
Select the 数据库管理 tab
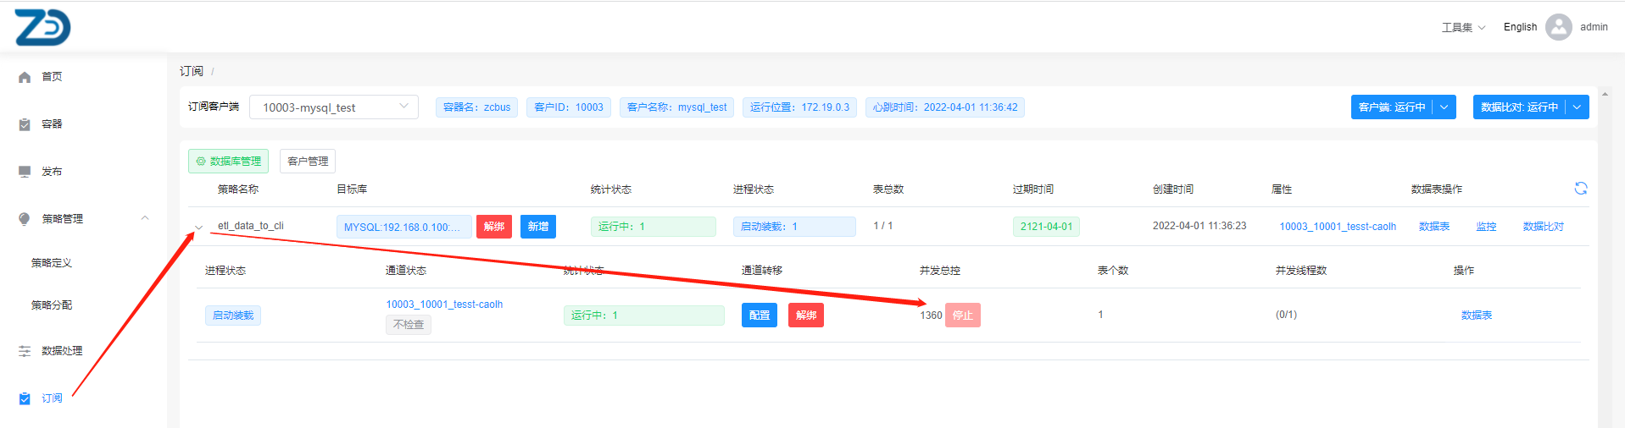[x=228, y=162]
